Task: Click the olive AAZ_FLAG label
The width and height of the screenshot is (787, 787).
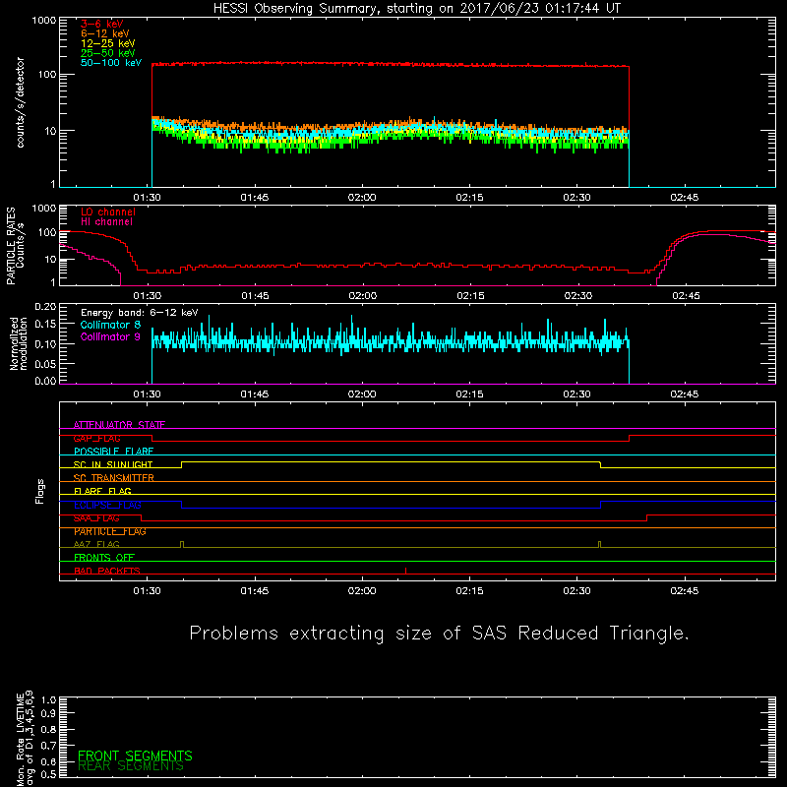Action: 96,544
